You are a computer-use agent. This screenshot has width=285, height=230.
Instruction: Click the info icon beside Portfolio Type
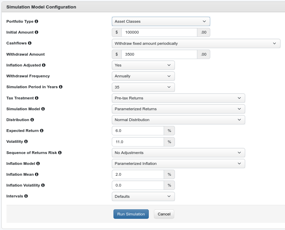point(36,21)
